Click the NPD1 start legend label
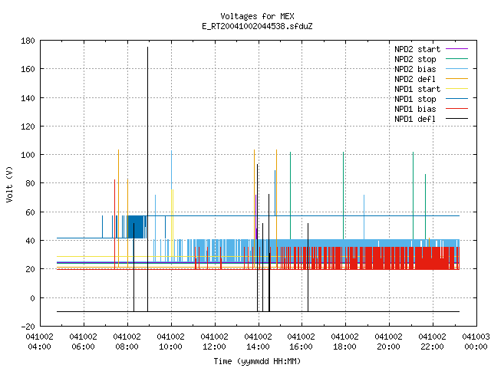 pyautogui.click(x=417, y=89)
